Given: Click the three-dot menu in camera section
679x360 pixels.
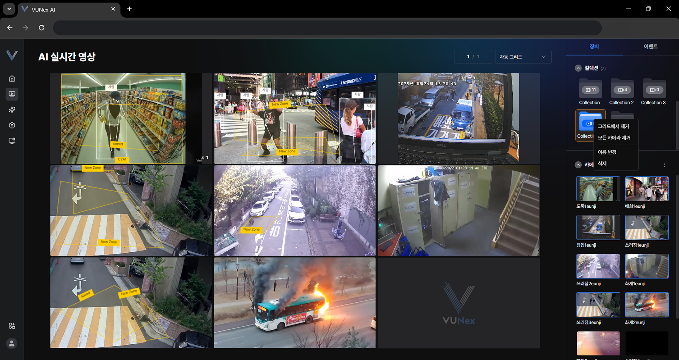Looking at the screenshot, I should (664, 165).
